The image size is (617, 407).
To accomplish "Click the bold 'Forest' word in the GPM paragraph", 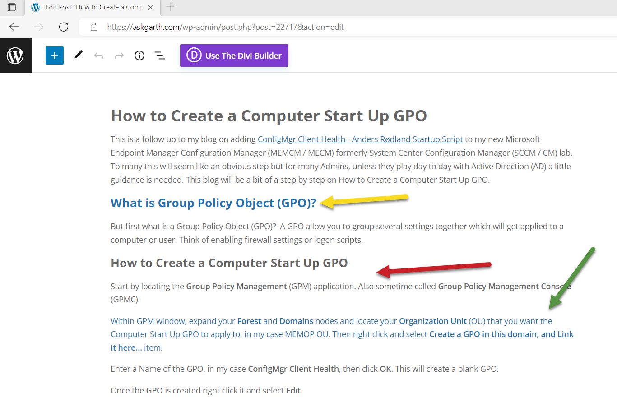I will pyautogui.click(x=249, y=321).
